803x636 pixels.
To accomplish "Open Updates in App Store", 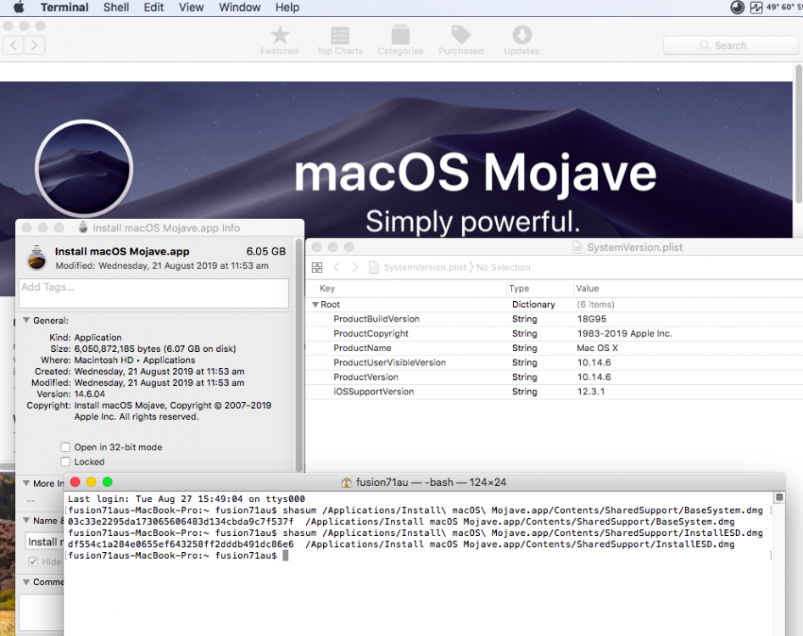I will tap(521, 41).
